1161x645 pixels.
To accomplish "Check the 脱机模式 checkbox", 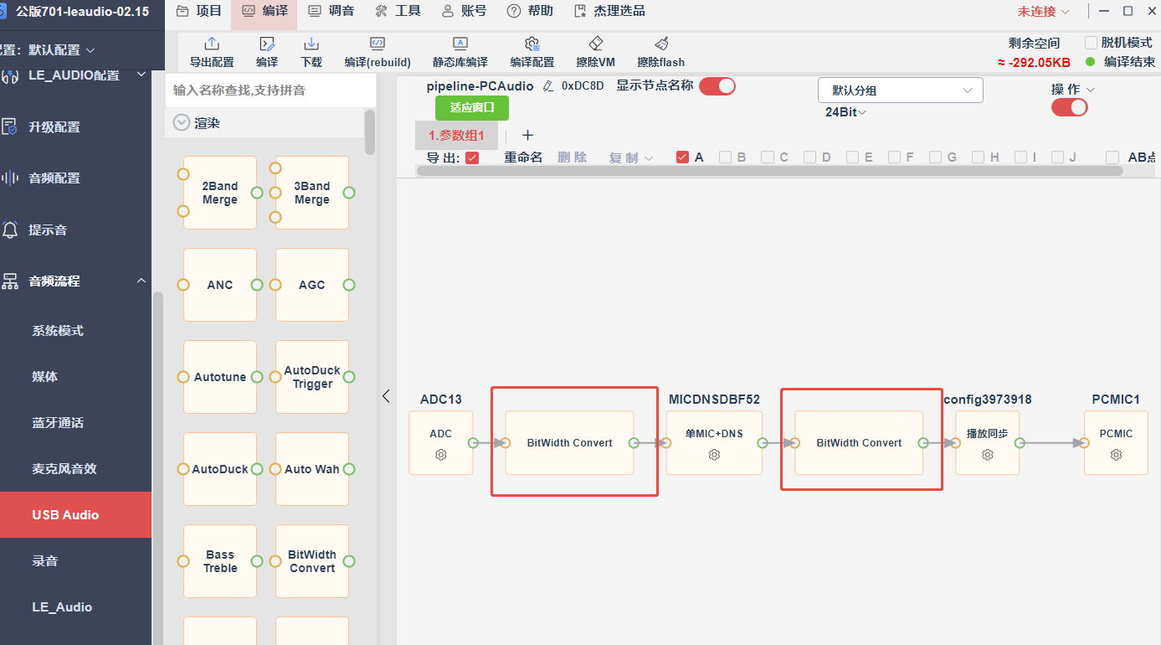I will 1092,43.
